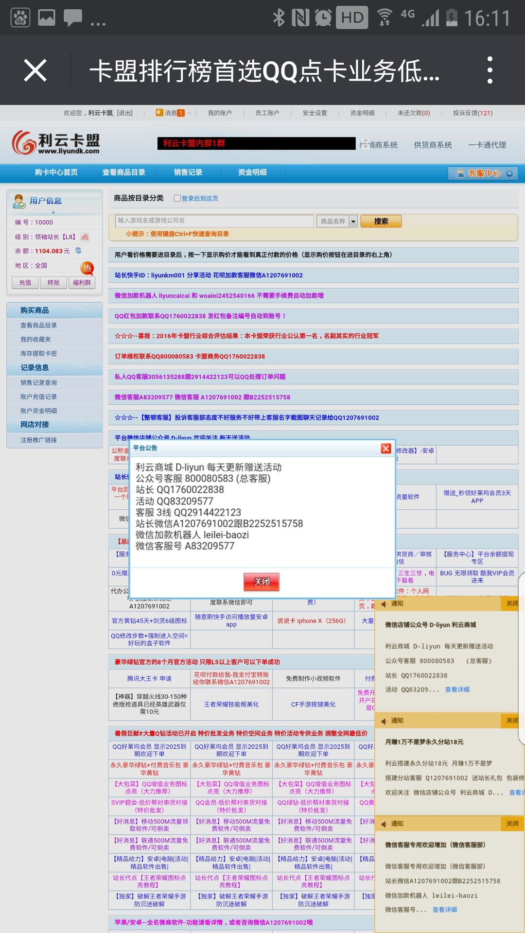The height and width of the screenshot is (933, 525).
Task: Open 说说卡 iphone X (256G) cell
Action: [313, 621]
